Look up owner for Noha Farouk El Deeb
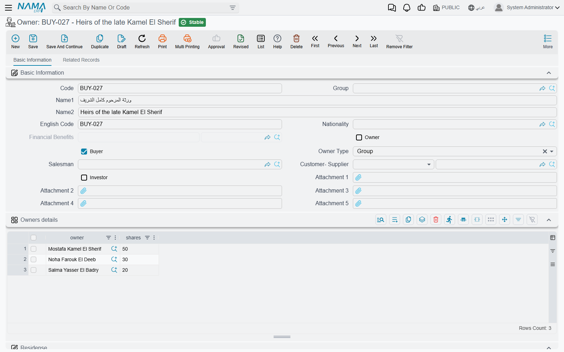Image resolution: width=564 pixels, height=352 pixels. click(114, 259)
